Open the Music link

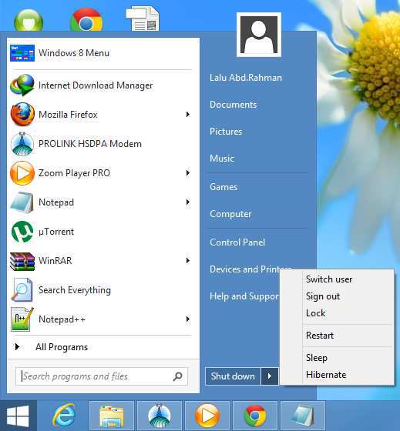(222, 159)
